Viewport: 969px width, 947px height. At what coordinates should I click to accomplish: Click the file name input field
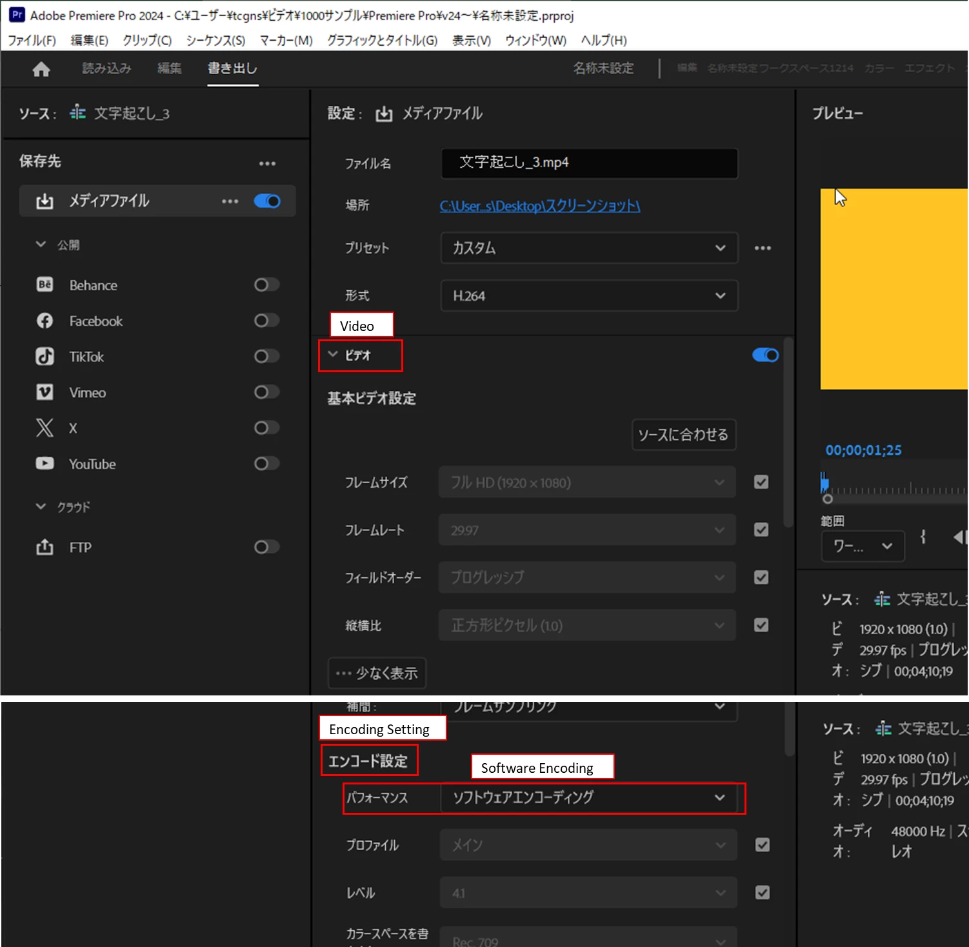pyautogui.click(x=589, y=163)
